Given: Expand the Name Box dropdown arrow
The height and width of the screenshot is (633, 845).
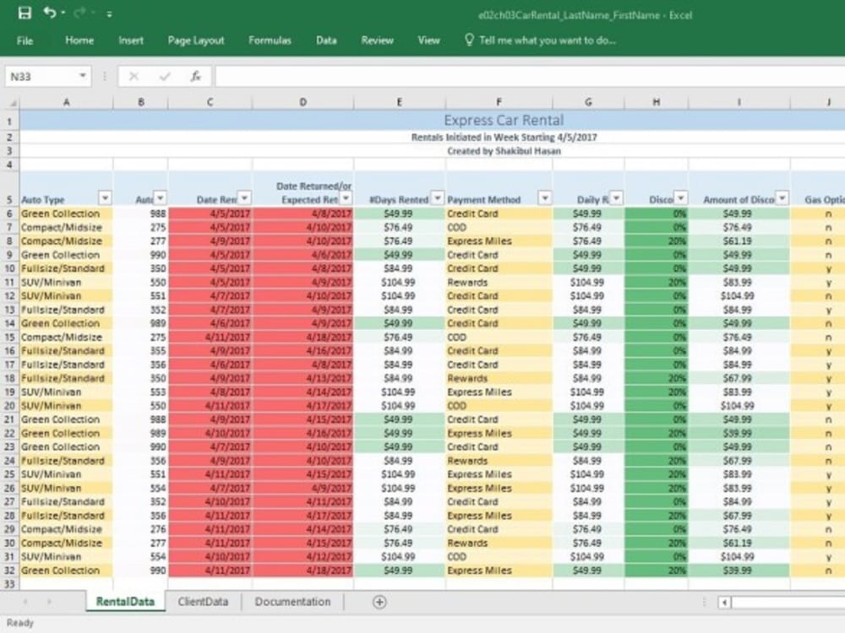Looking at the screenshot, I should click(x=83, y=76).
